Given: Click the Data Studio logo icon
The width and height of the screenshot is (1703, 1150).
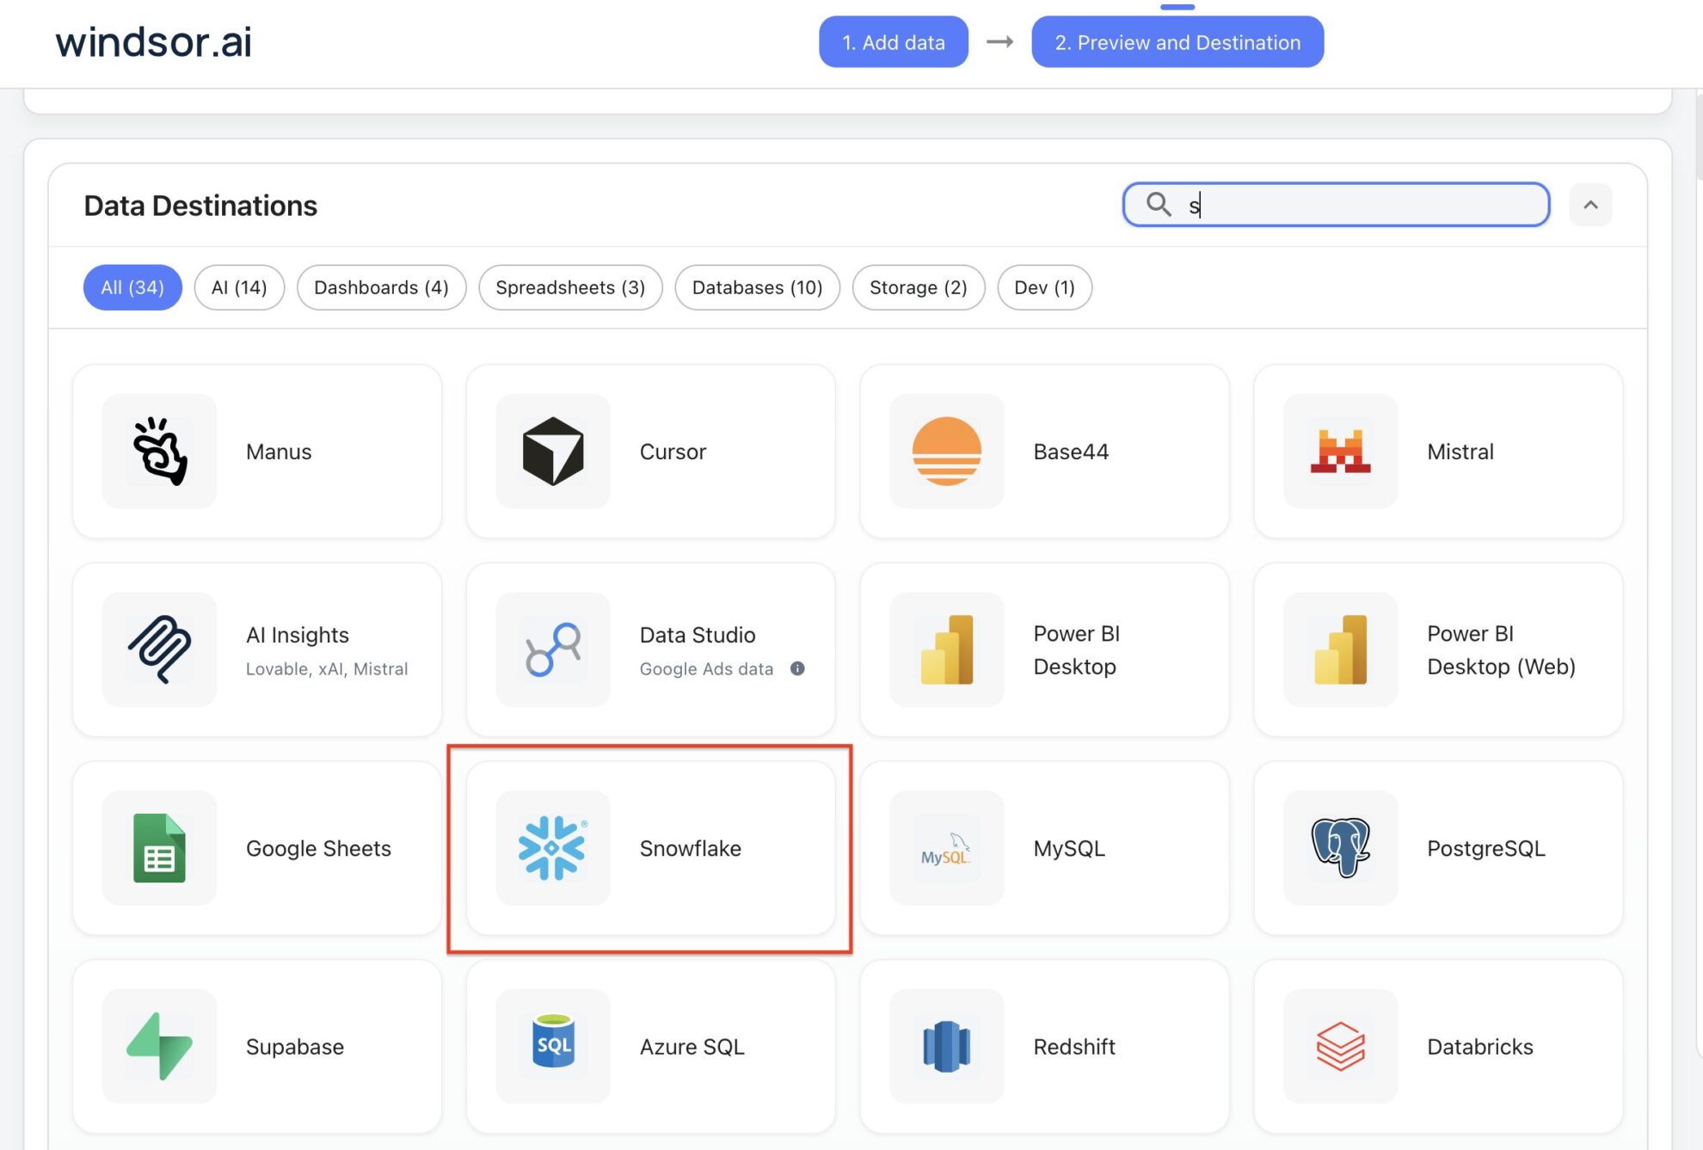Looking at the screenshot, I should click(x=553, y=649).
